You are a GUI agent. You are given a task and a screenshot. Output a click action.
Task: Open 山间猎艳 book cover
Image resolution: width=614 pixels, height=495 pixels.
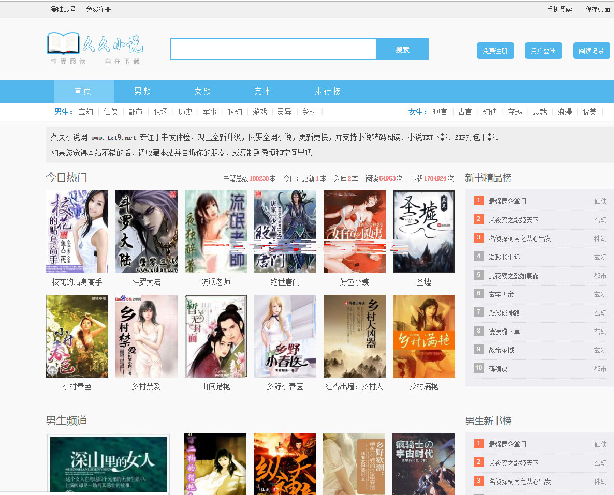point(216,336)
